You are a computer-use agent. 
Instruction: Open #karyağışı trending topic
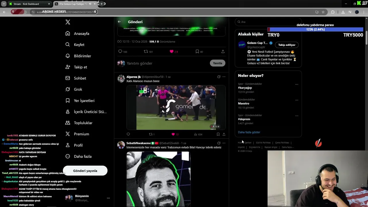tap(245, 88)
